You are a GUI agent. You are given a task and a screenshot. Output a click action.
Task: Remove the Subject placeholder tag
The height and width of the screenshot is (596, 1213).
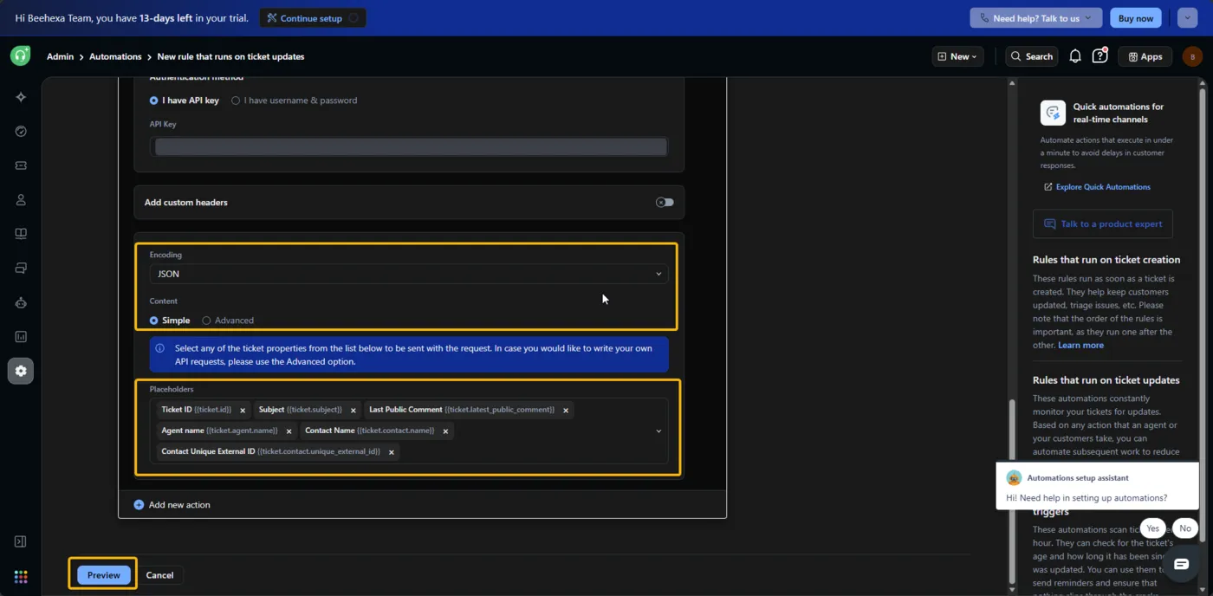click(353, 410)
